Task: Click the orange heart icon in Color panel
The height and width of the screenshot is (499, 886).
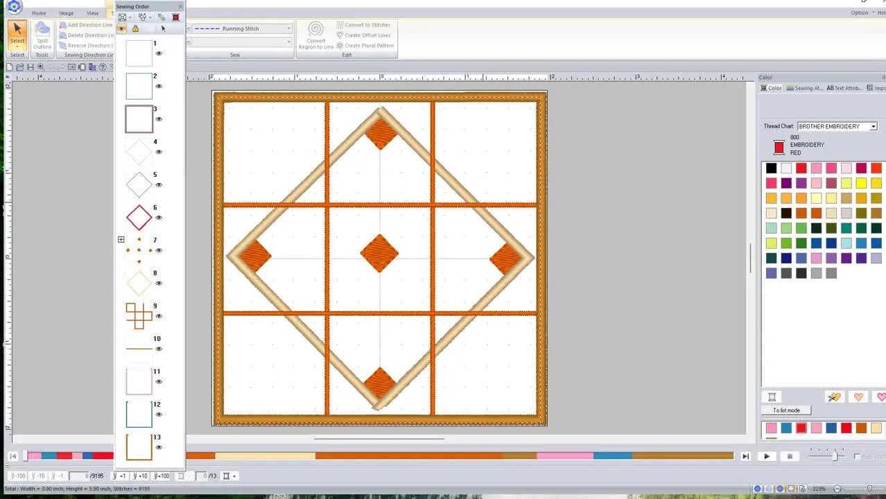Action: point(858,397)
